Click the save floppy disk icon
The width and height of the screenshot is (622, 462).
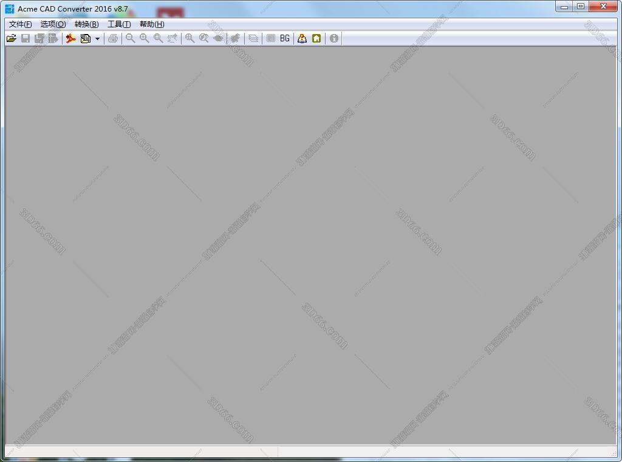(26, 38)
